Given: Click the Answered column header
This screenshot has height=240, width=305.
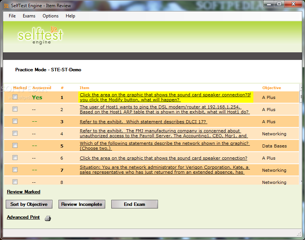Looking at the screenshot, I should click(42, 88).
